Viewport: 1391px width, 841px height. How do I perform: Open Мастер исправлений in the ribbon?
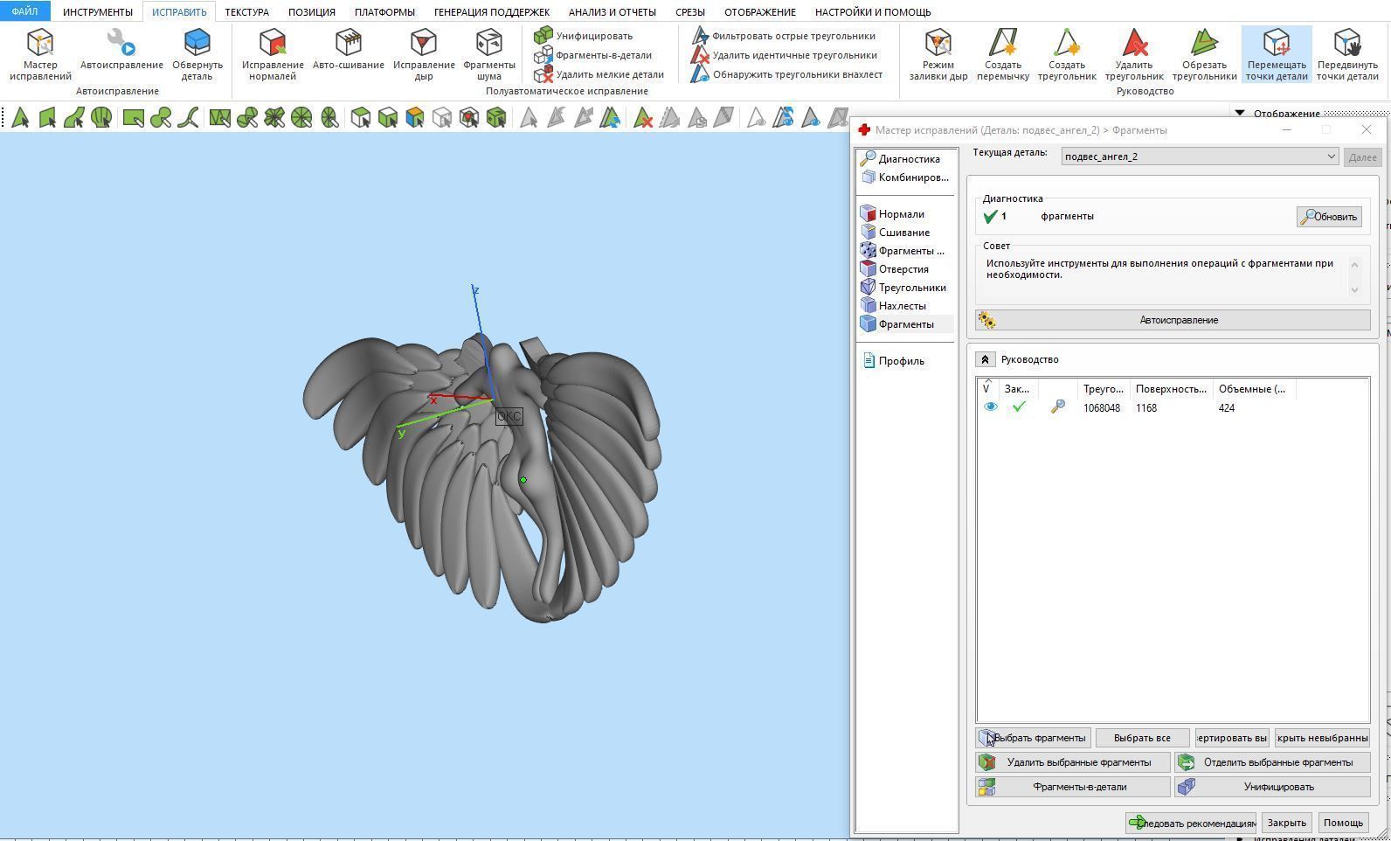point(40,54)
